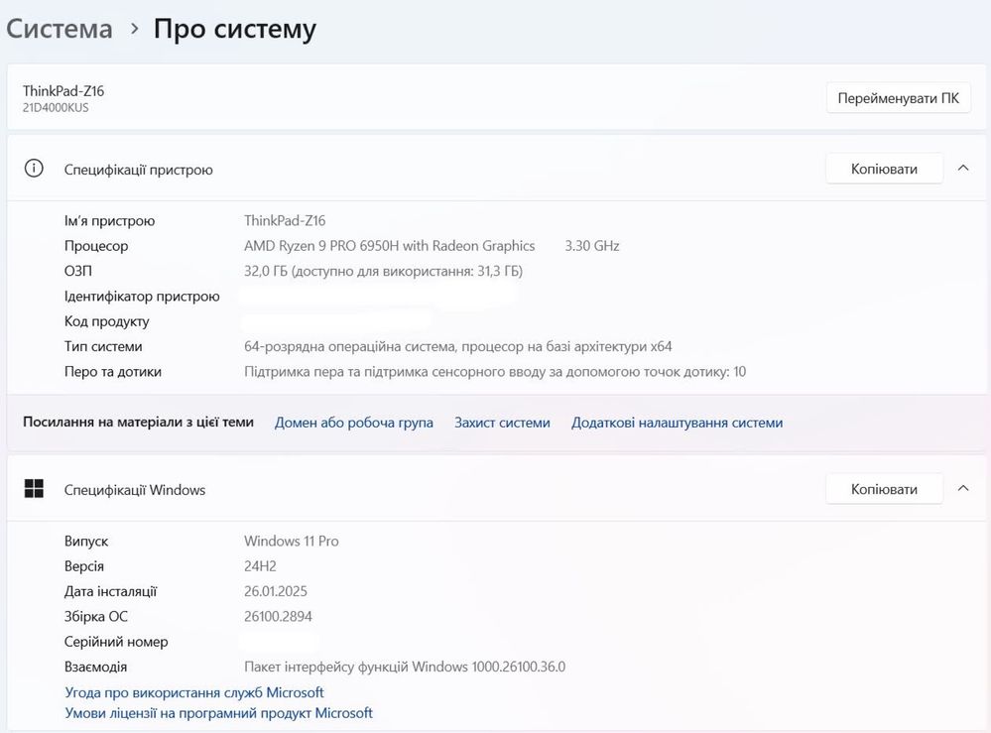Click the Специфікації пристрою heading

point(139,170)
